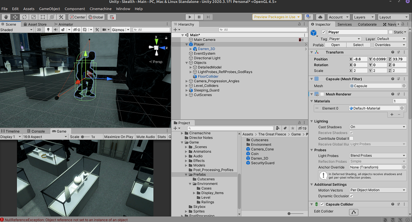Open the Layer dropdown showing Default

(x=391, y=39)
